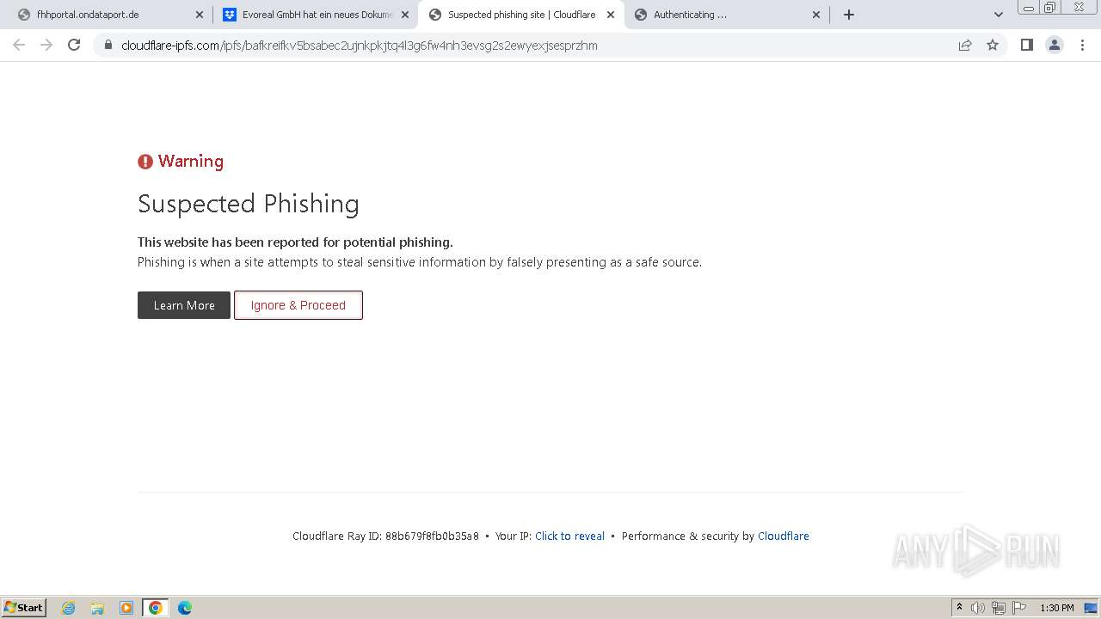
Task: Reload the current page
Action: pyautogui.click(x=74, y=46)
